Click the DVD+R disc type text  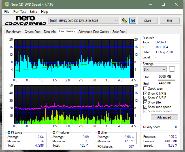pos(161,42)
